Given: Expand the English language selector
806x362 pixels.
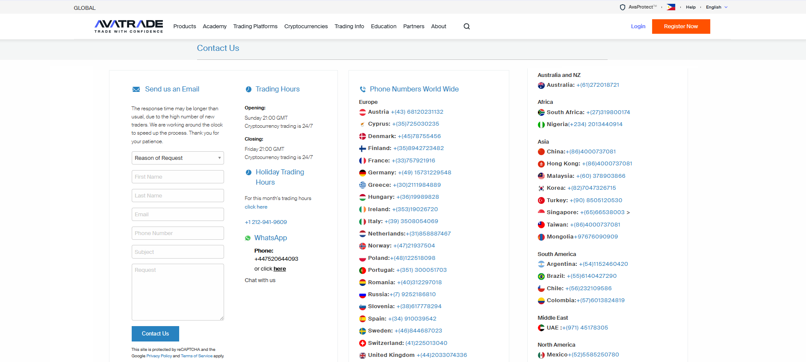Looking at the screenshot, I should 717,7.
